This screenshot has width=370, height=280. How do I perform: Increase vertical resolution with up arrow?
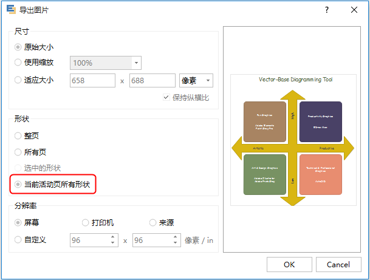pyautogui.click(x=175, y=237)
